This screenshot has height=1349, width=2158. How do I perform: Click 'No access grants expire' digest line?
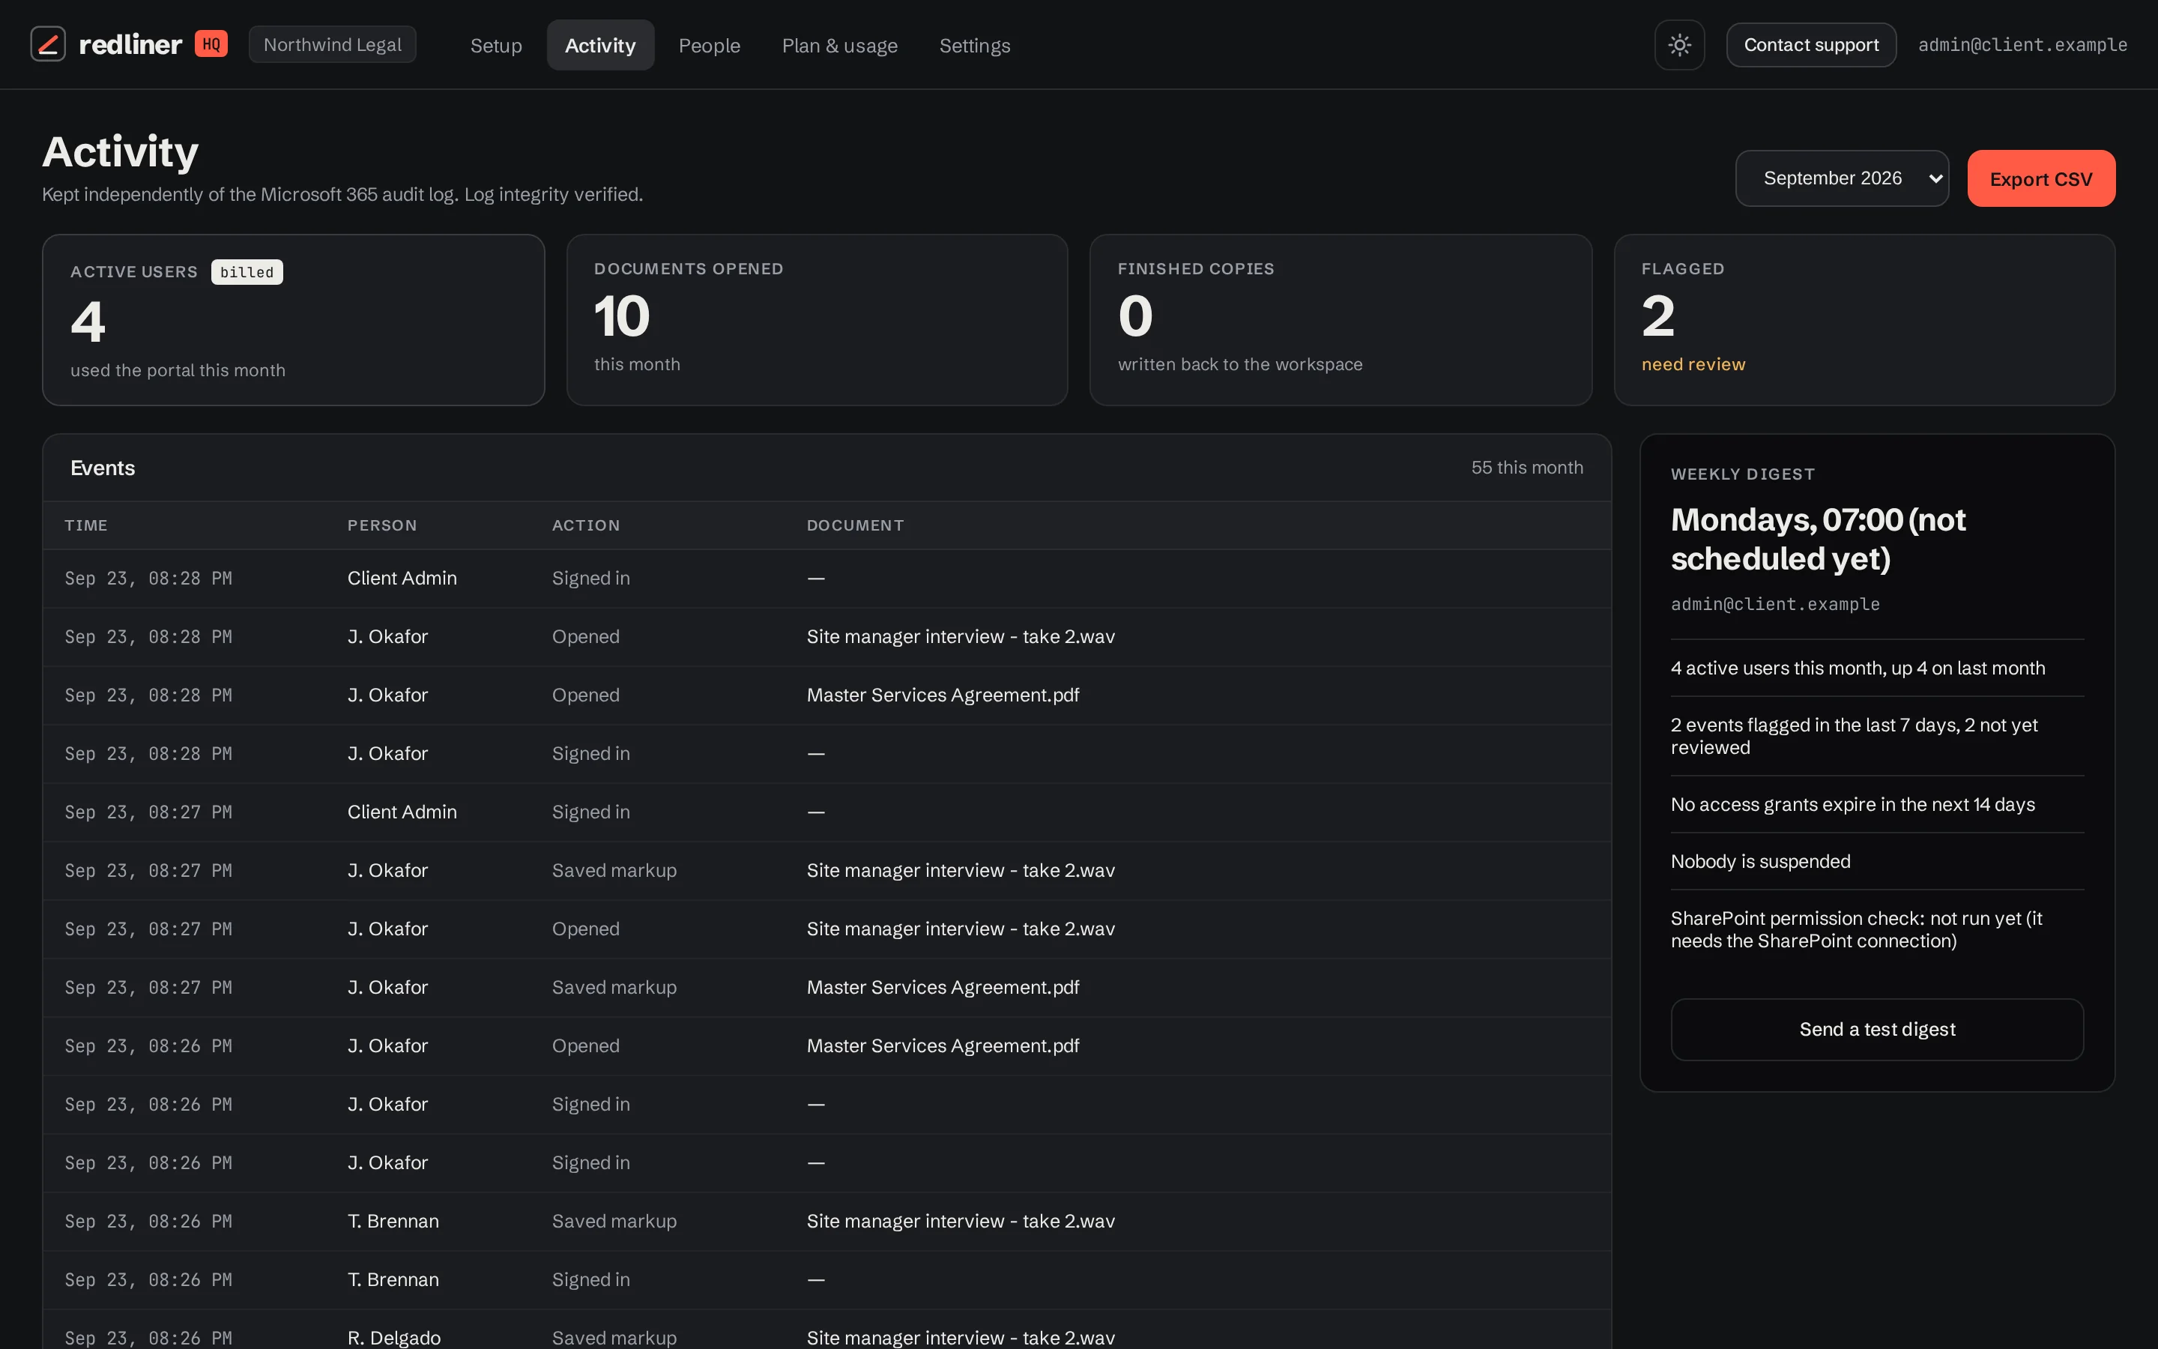coord(1852,805)
